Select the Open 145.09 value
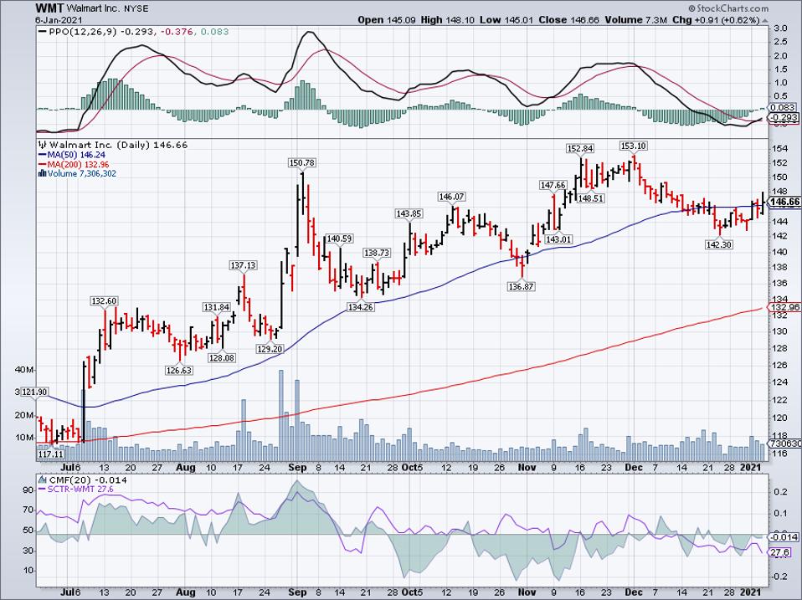Screen dimensions: 802x600 (388, 20)
